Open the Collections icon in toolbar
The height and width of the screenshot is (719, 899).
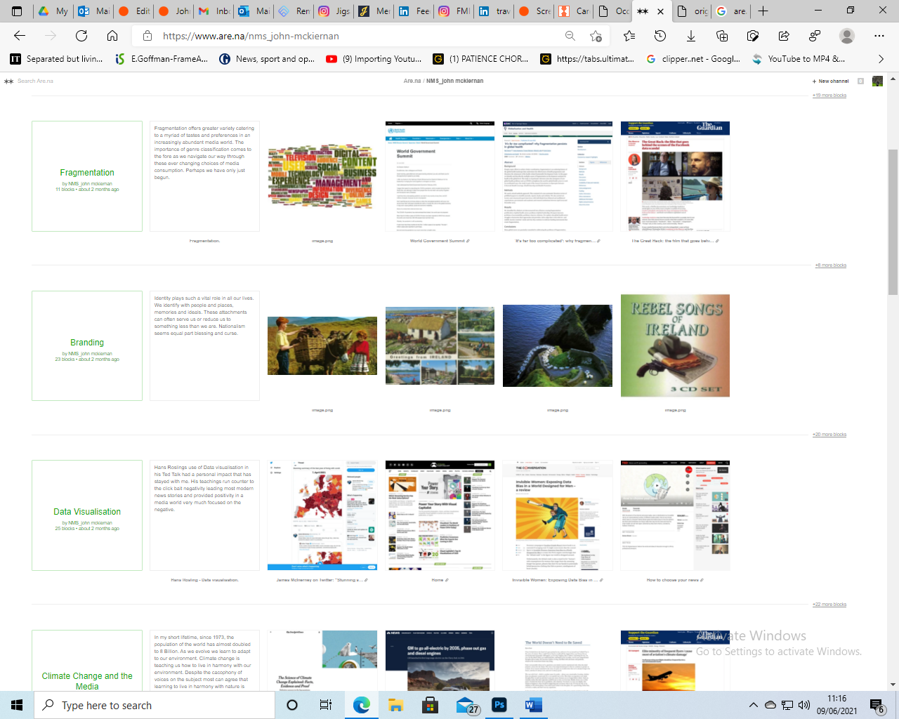722,36
